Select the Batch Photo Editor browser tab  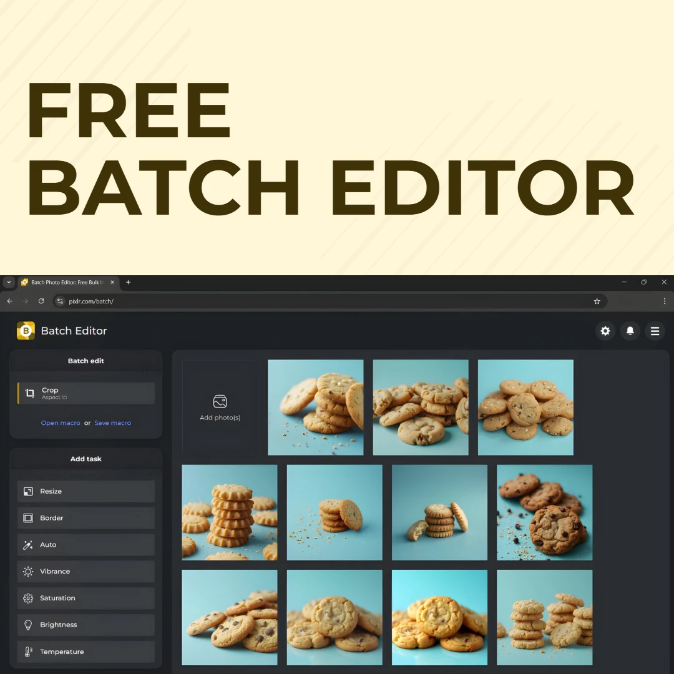68,283
